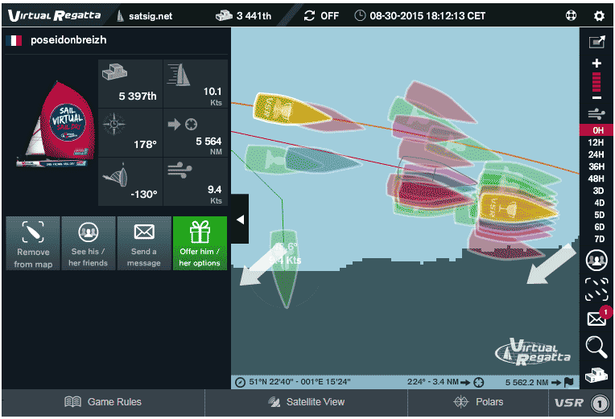Screen dimensions: 615x419
Task: Click the 10.1 Kts boat speed tile
Action: coord(196,84)
